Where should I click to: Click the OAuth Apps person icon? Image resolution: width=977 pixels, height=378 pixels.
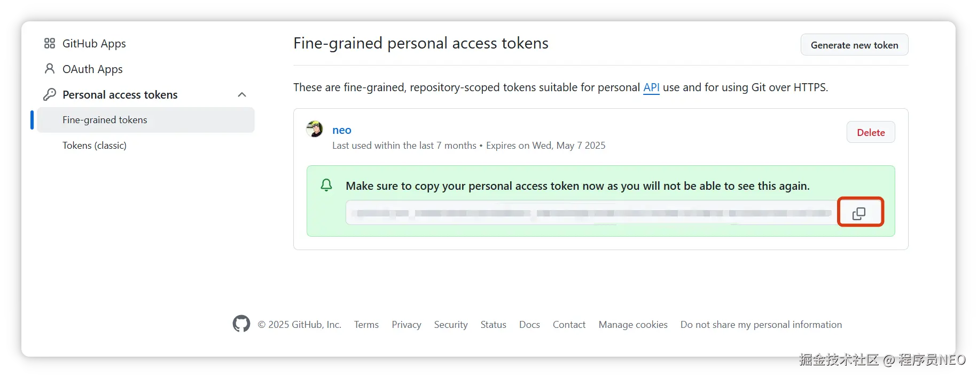point(50,69)
